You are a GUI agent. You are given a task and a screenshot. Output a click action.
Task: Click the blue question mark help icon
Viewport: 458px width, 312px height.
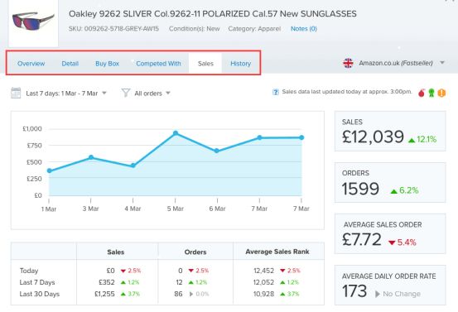276,92
